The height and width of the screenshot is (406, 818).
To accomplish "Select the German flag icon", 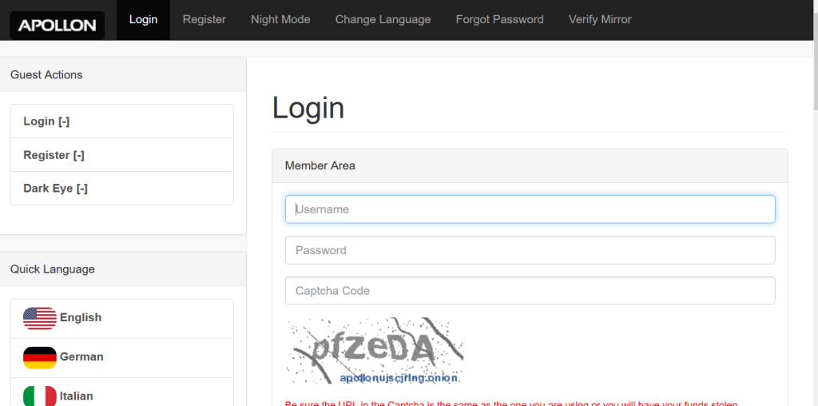I will click(x=40, y=357).
